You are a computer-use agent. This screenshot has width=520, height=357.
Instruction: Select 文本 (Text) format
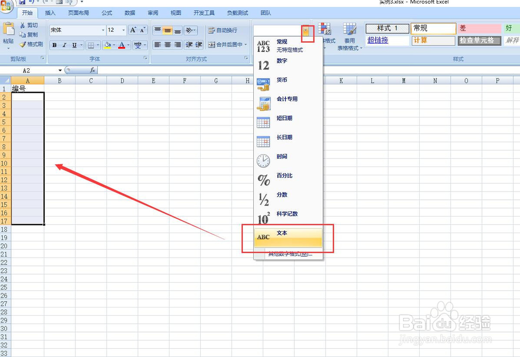point(288,237)
